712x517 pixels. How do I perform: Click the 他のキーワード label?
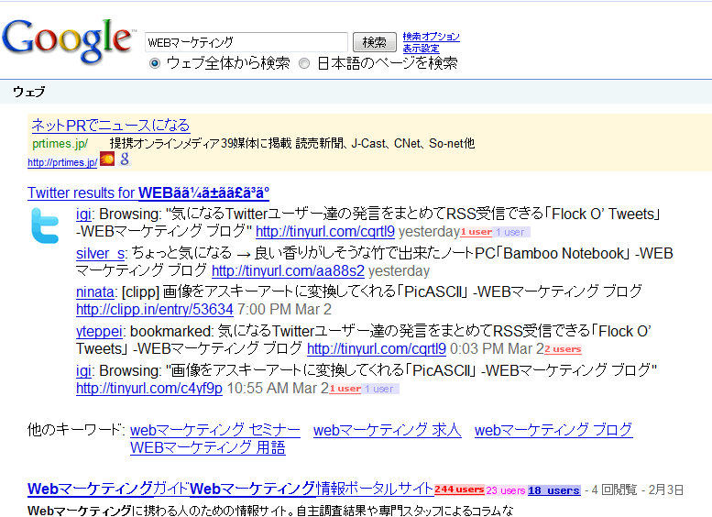(x=76, y=430)
